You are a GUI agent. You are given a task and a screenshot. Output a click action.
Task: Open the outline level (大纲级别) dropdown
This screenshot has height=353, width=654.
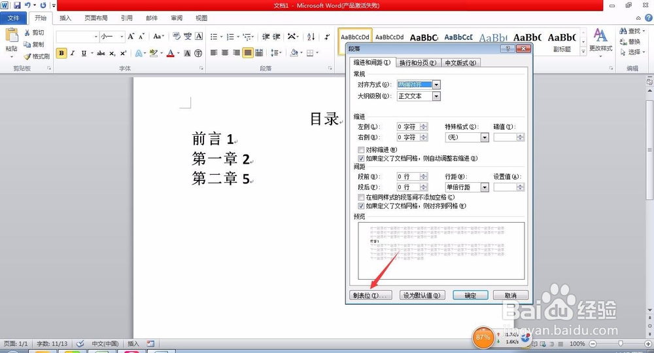click(x=436, y=96)
